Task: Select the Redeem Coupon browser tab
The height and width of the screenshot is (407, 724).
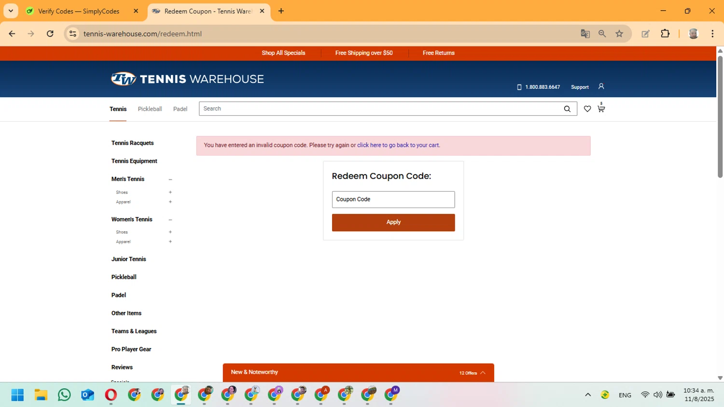Action: (209, 11)
